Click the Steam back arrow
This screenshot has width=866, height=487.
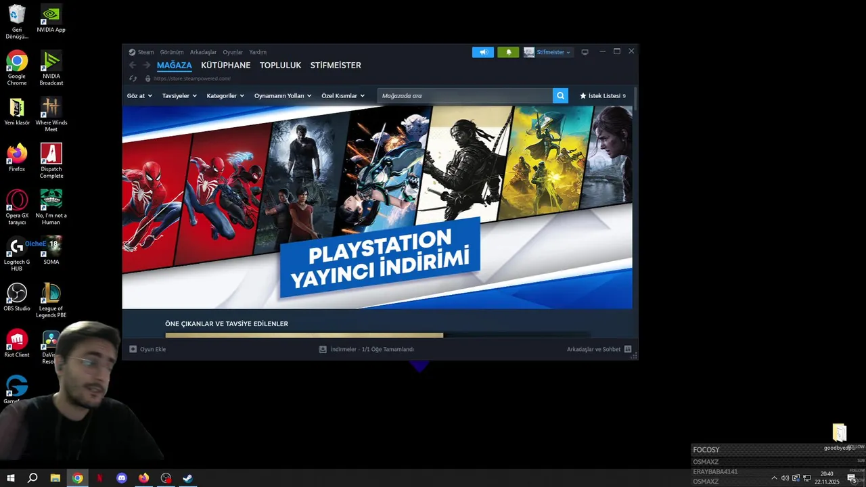[x=133, y=66]
